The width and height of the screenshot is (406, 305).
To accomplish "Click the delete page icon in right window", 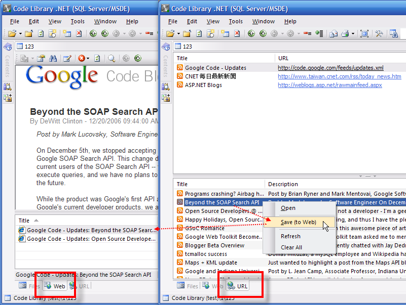I will pyautogui.click(x=237, y=33).
